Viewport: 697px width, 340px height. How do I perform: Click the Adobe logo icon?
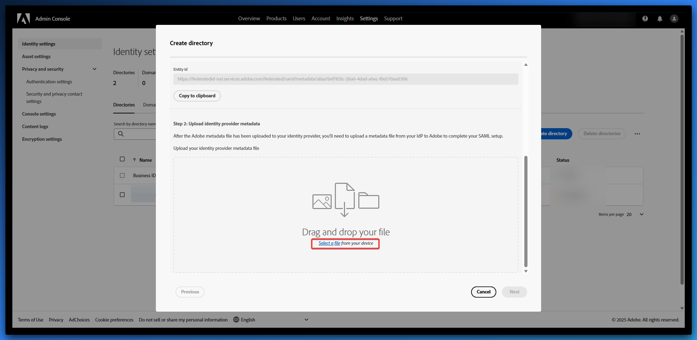(x=23, y=19)
